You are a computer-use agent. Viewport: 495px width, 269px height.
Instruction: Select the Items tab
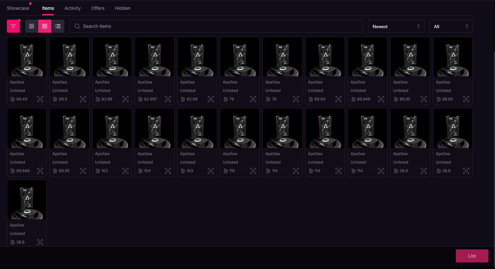(48, 8)
